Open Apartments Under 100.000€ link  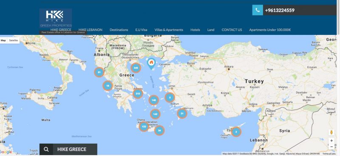coord(270,30)
